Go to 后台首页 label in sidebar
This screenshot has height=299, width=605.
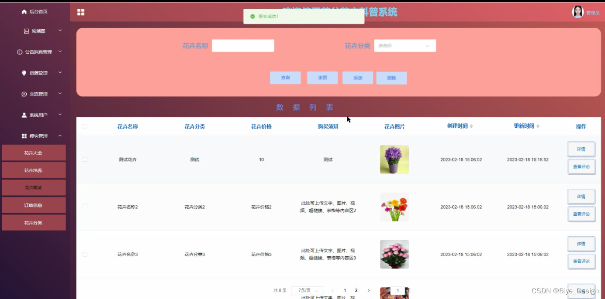tap(38, 12)
